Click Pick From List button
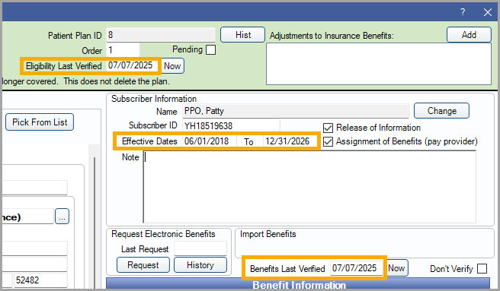The image size is (500, 291). pyautogui.click(x=40, y=122)
